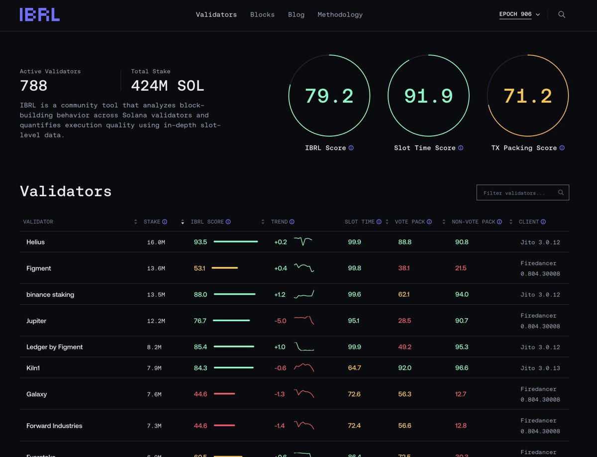Click sort arrows right of VALIDATOR header
This screenshot has width=597, height=457.
[136, 222]
